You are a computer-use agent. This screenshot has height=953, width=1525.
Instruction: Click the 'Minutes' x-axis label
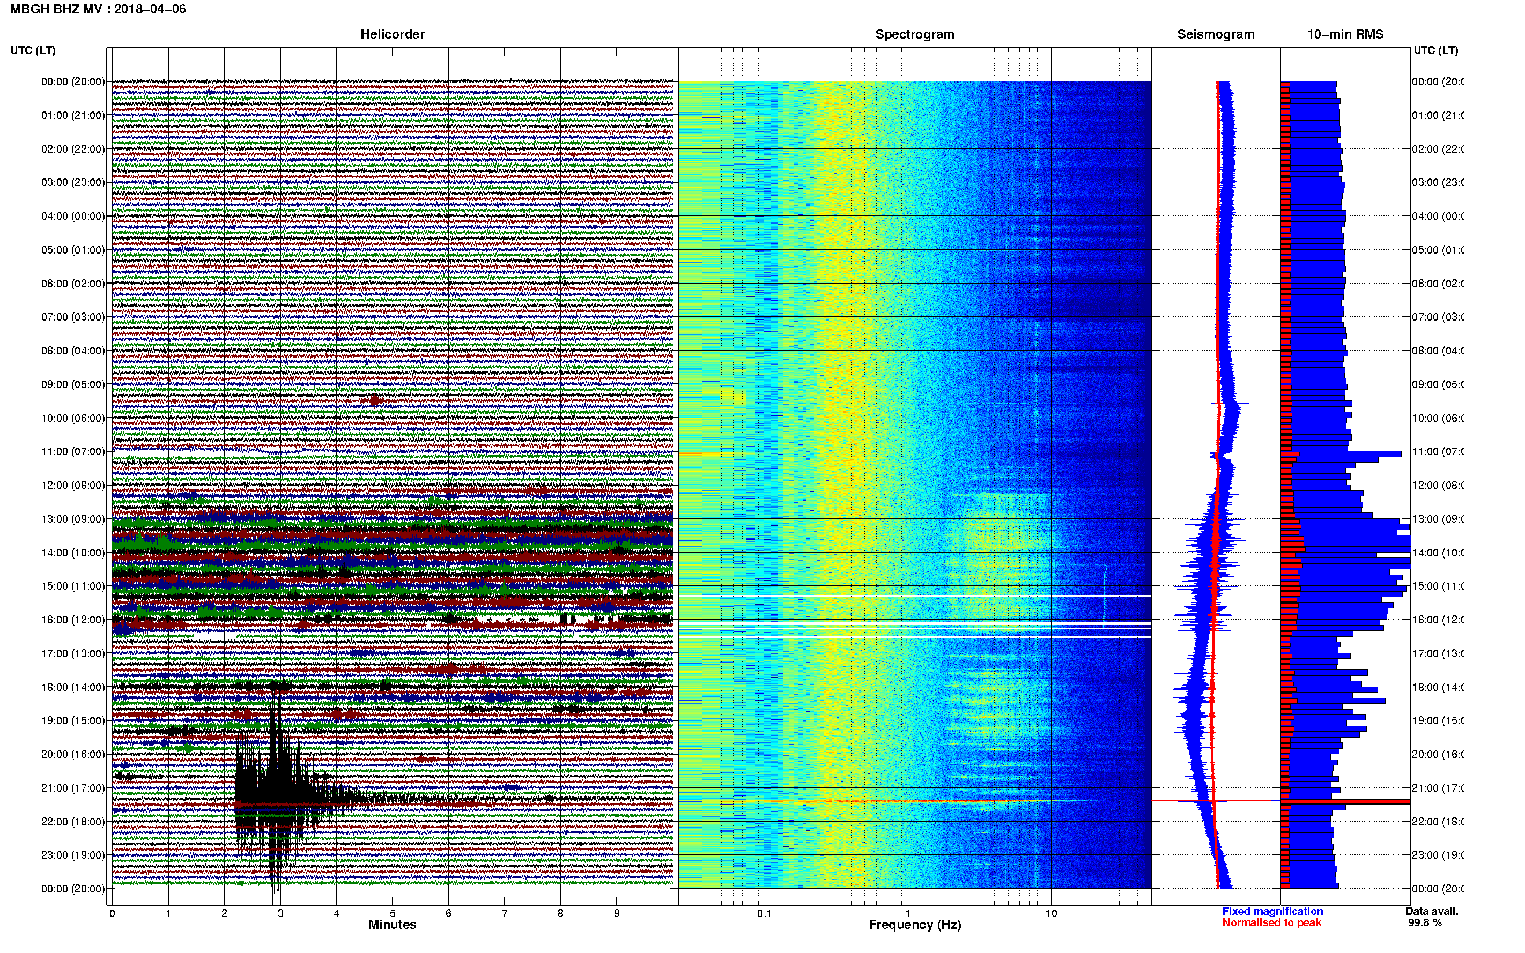392,925
